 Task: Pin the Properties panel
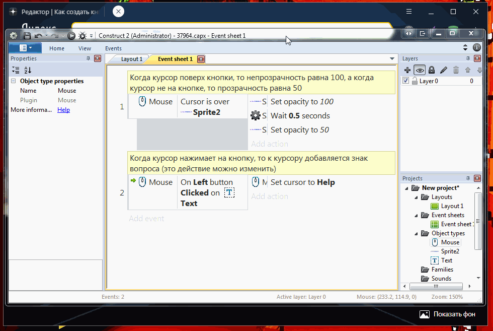click(88, 58)
